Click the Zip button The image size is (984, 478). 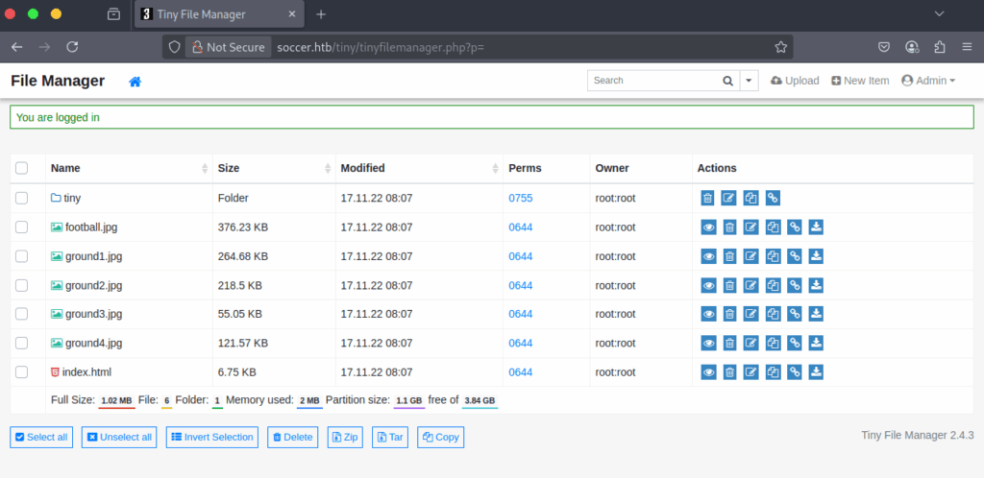[x=345, y=438]
